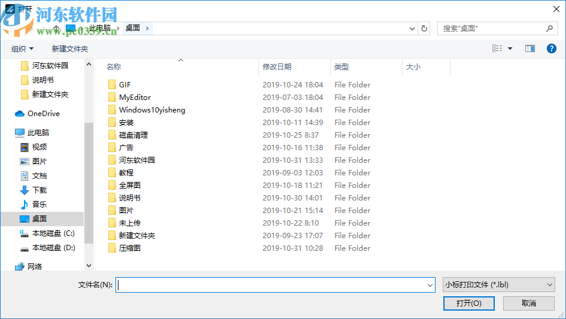Image resolution: width=566 pixels, height=319 pixels.
Task: Click 新建文件夹 in the toolbar
Action: pos(69,48)
